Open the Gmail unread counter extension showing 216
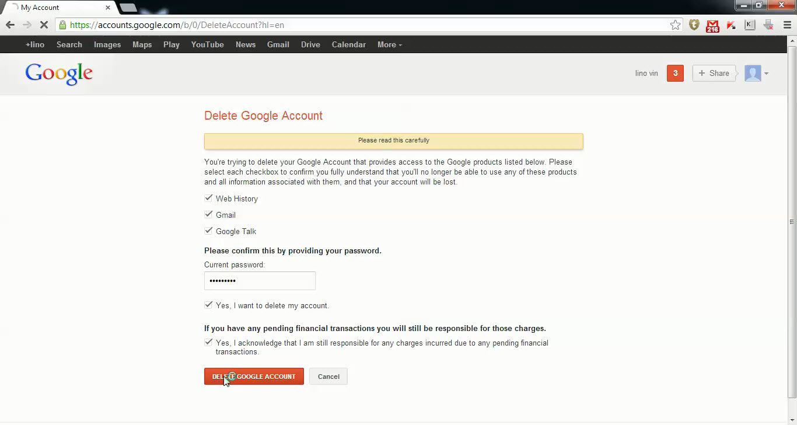 (712, 25)
